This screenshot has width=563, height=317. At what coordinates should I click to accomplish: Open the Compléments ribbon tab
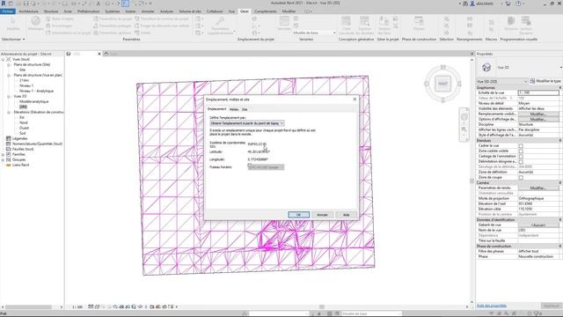click(266, 11)
